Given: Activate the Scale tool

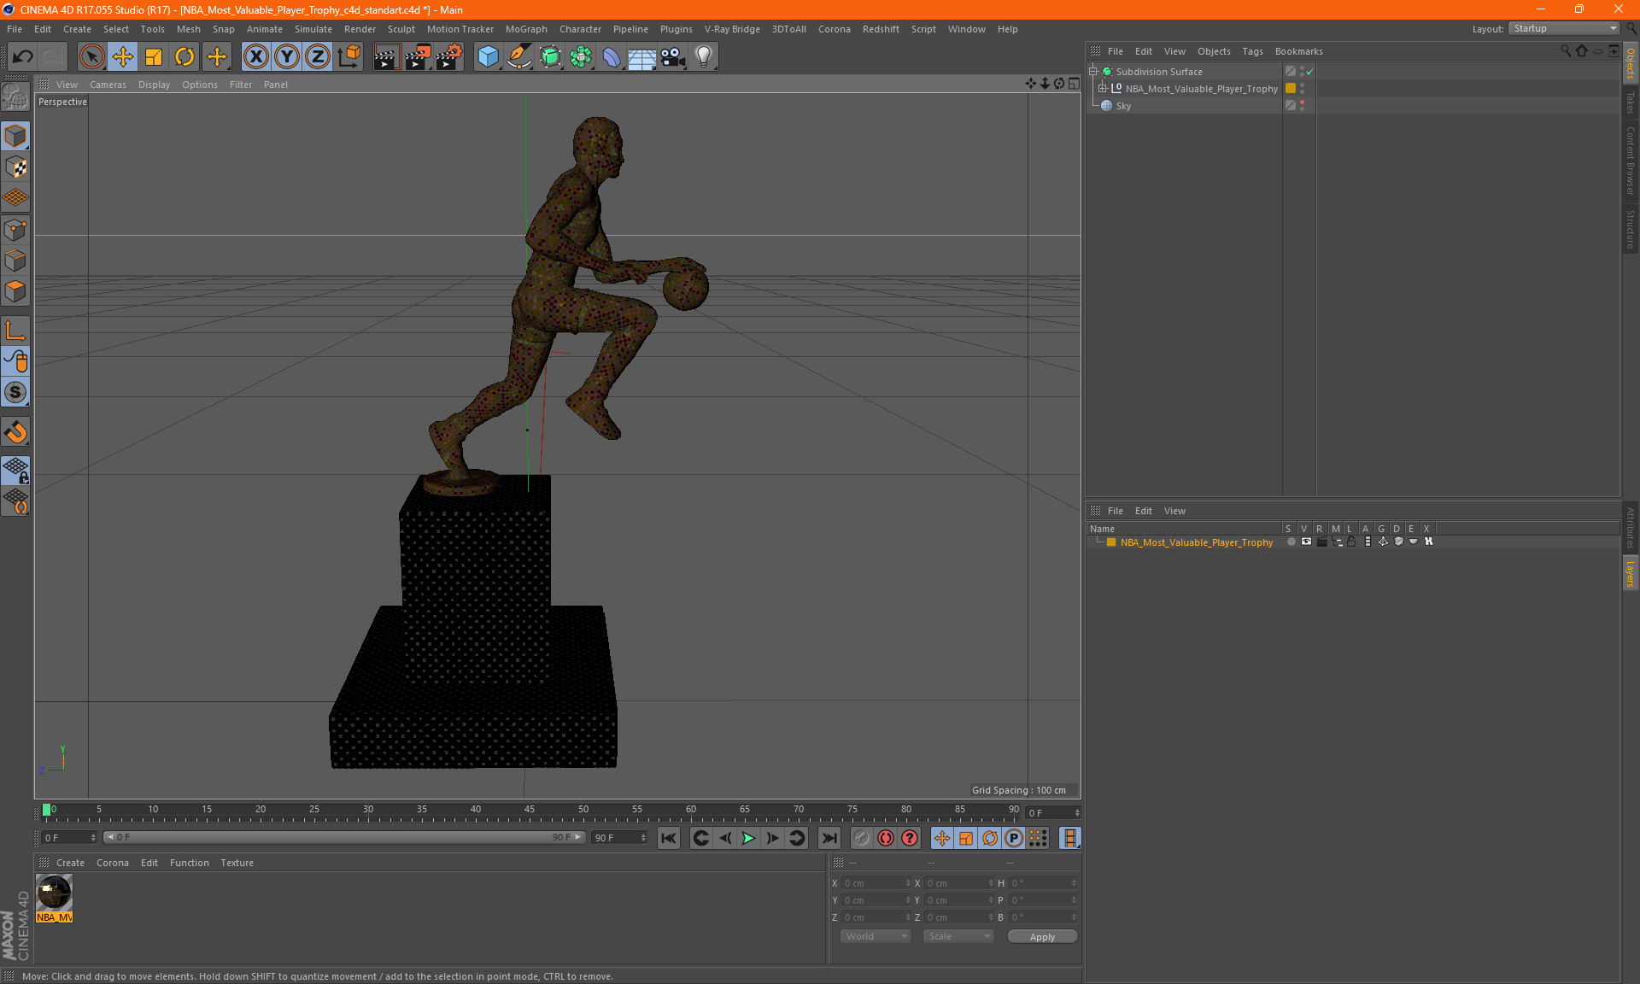Looking at the screenshot, I should [x=154, y=56].
